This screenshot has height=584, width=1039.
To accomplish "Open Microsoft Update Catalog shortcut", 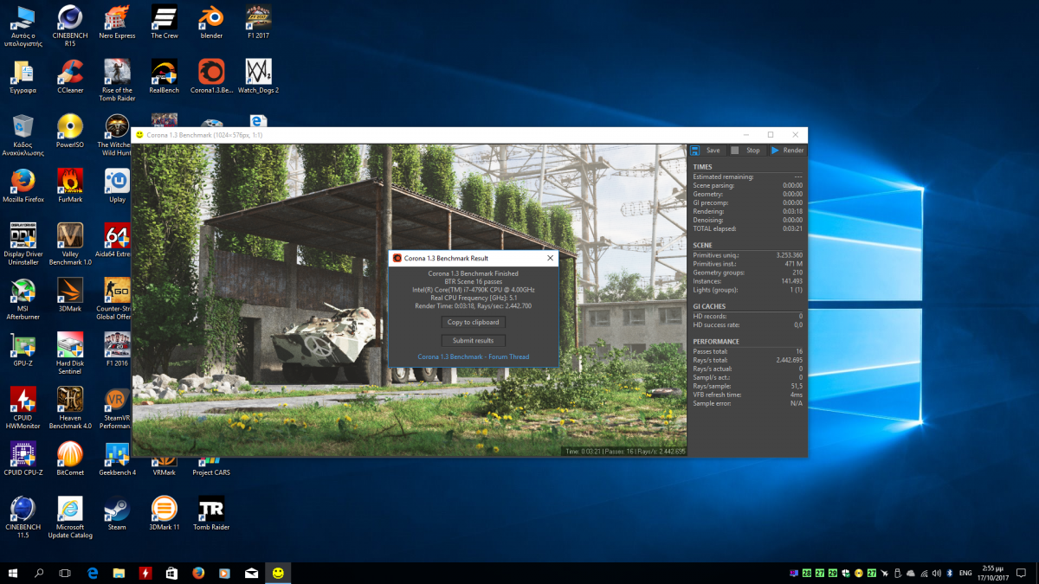I will (x=70, y=517).
